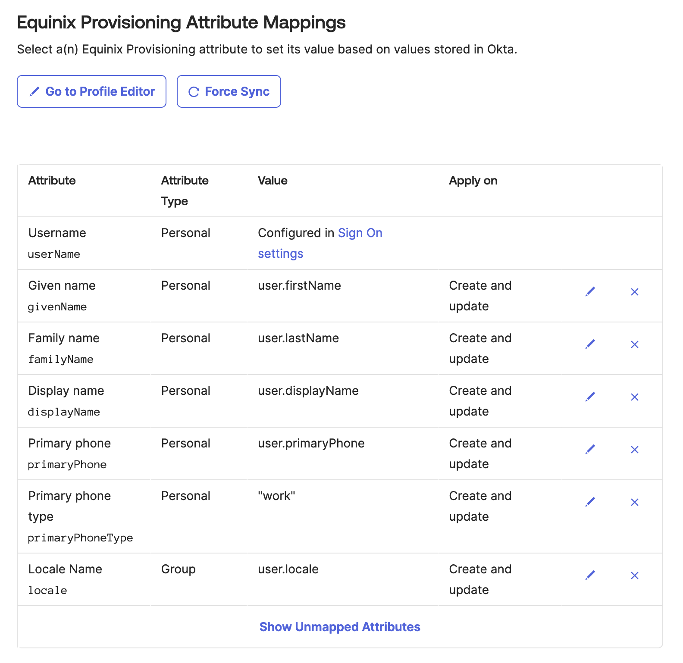Select the user.lastName value

tap(298, 338)
